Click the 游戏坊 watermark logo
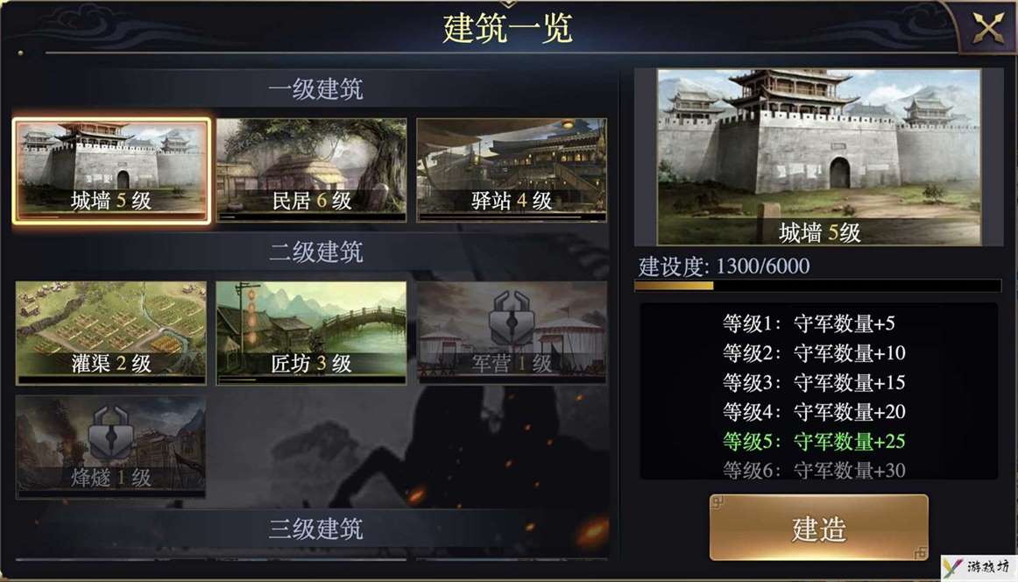This screenshot has width=1018, height=582. 979,567
